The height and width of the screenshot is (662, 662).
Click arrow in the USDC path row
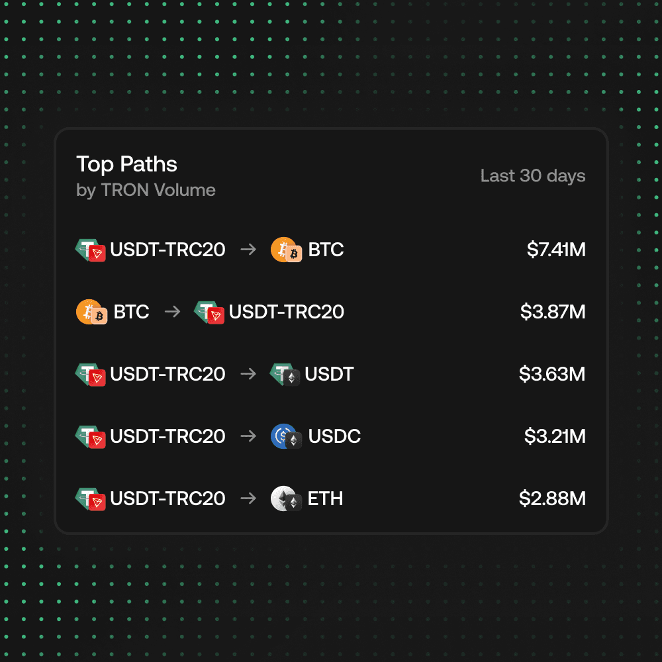pyautogui.click(x=248, y=436)
